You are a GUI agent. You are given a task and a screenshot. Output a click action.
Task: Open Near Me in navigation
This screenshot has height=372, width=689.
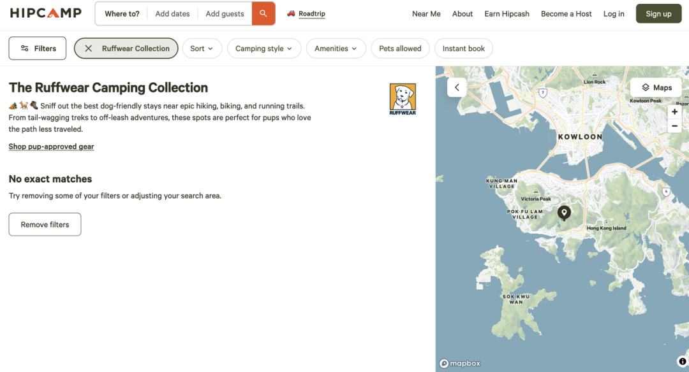(426, 13)
